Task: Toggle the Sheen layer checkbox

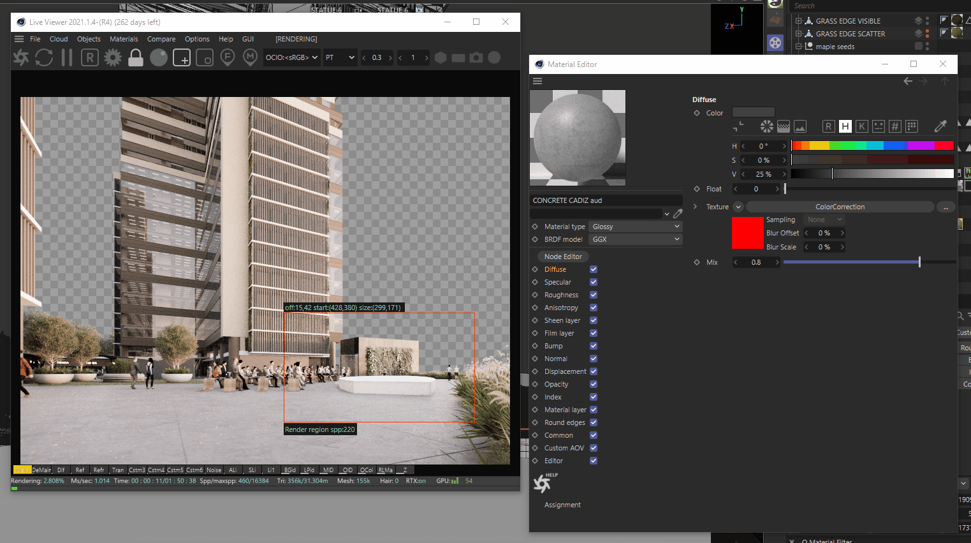Action: (594, 320)
